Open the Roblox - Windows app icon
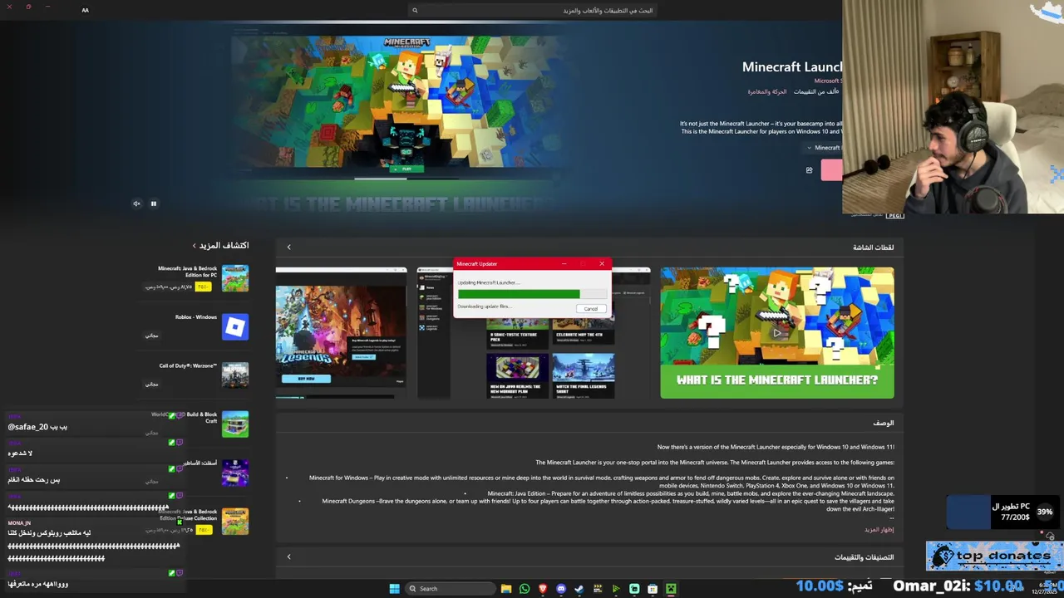The height and width of the screenshot is (598, 1064). pyautogui.click(x=235, y=326)
